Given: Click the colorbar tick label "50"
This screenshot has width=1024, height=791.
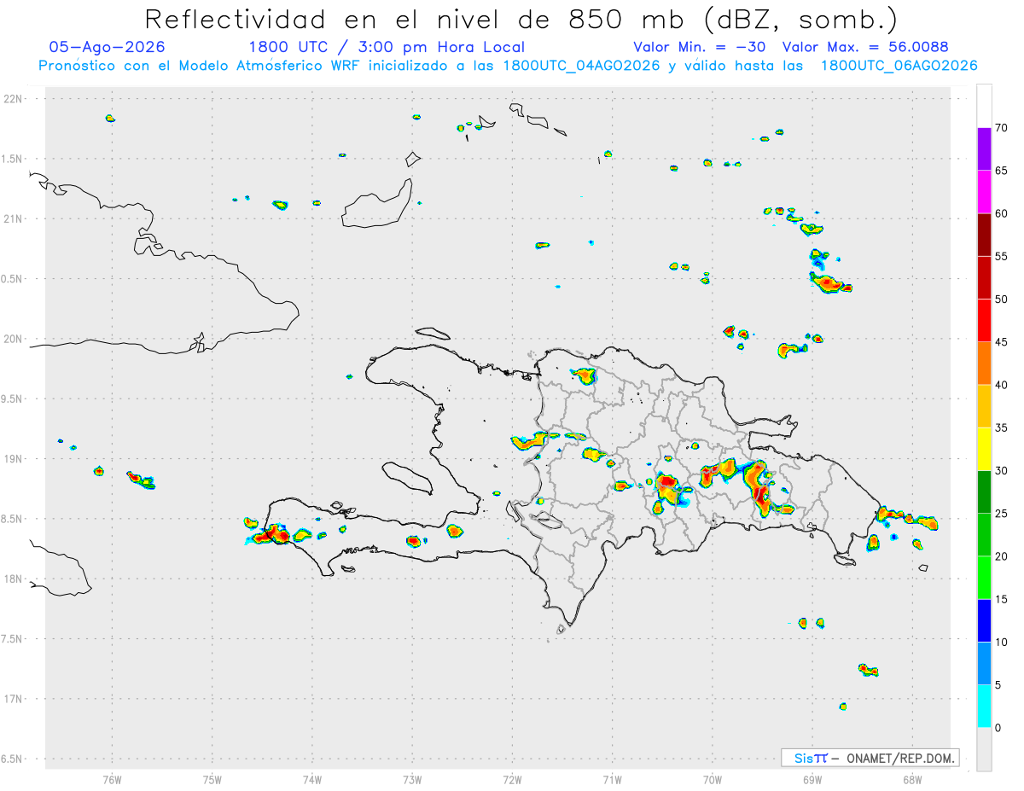Looking at the screenshot, I should (x=1000, y=300).
